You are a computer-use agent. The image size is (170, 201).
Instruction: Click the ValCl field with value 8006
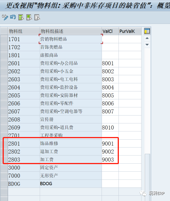point(110,103)
